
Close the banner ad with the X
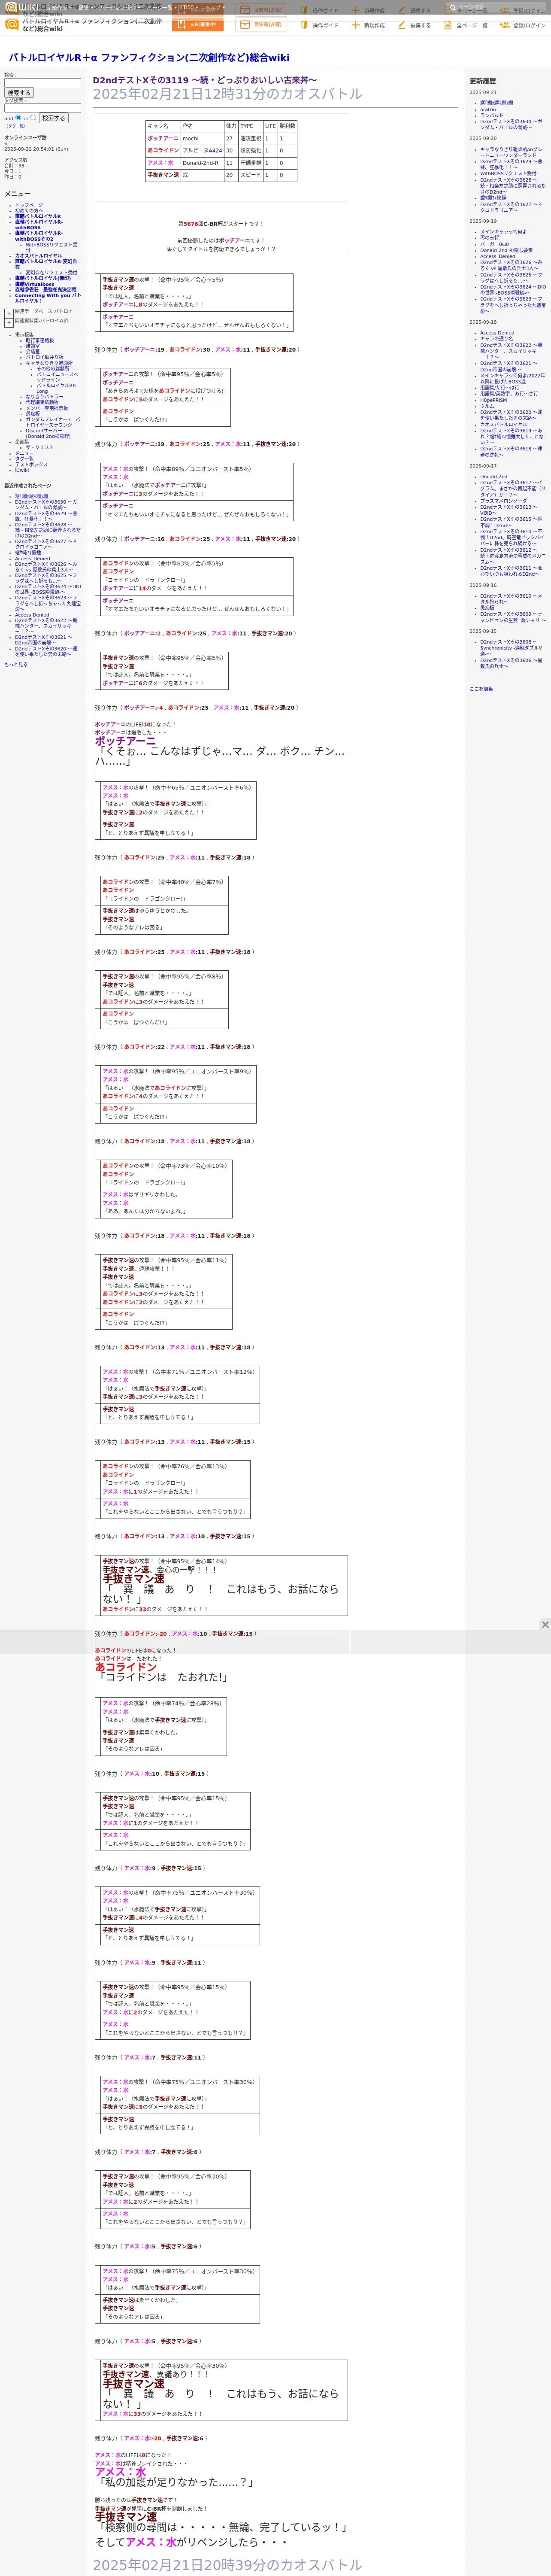tap(545, 1624)
